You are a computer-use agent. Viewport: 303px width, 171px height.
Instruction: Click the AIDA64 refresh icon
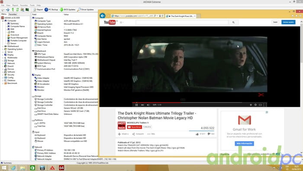[17, 10]
